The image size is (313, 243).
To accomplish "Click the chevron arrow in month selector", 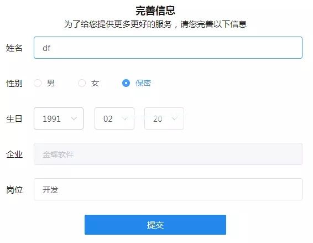I will (125, 118).
